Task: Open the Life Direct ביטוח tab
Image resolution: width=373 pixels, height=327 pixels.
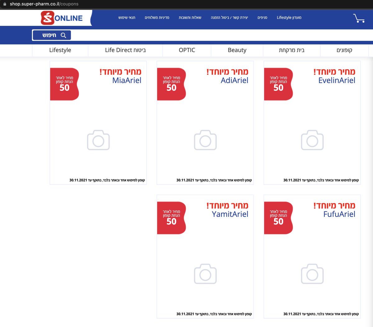Action: (x=125, y=50)
